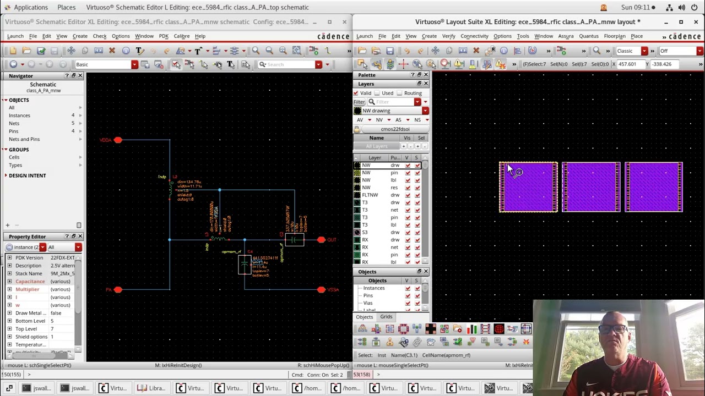705x396 pixels.
Task: Open the NW drawing layer dropdown
Action: [x=425, y=111]
